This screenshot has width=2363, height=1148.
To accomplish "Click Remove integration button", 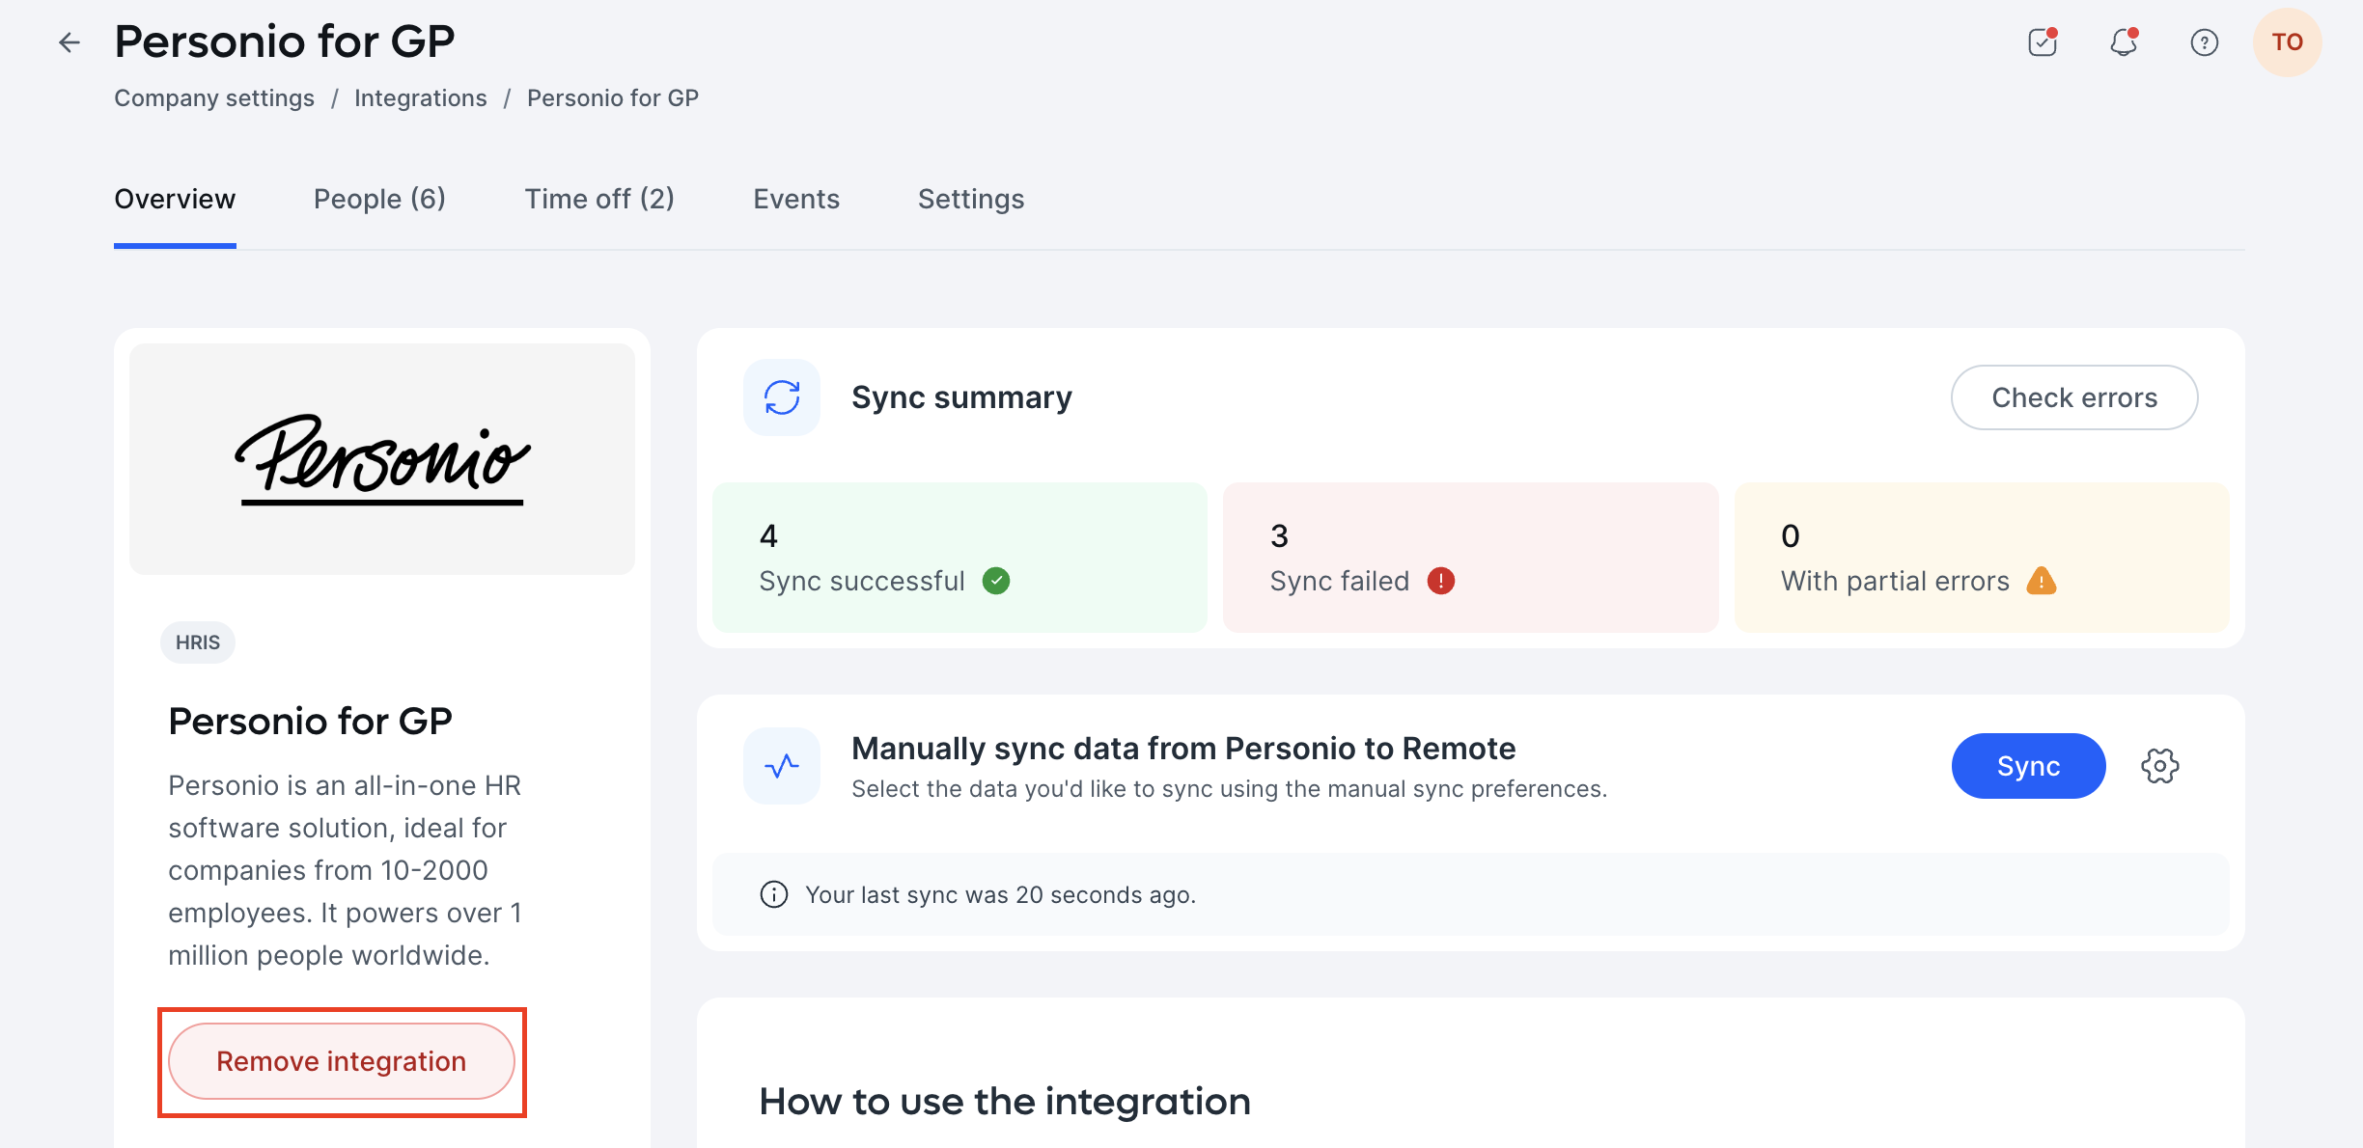I will click(x=342, y=1061).
